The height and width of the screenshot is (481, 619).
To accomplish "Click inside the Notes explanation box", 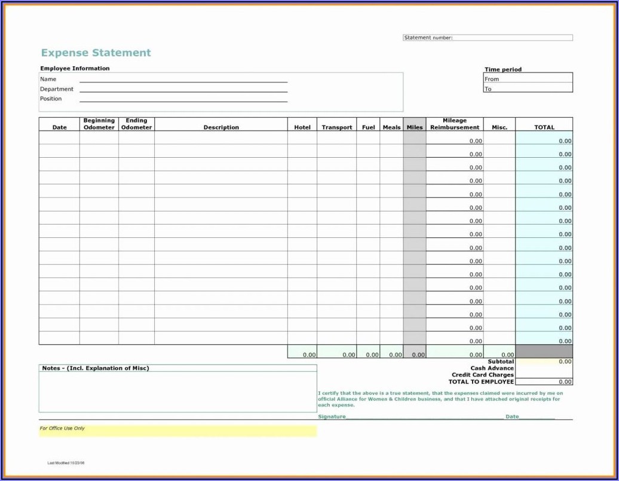I will (x=177, y=391).
